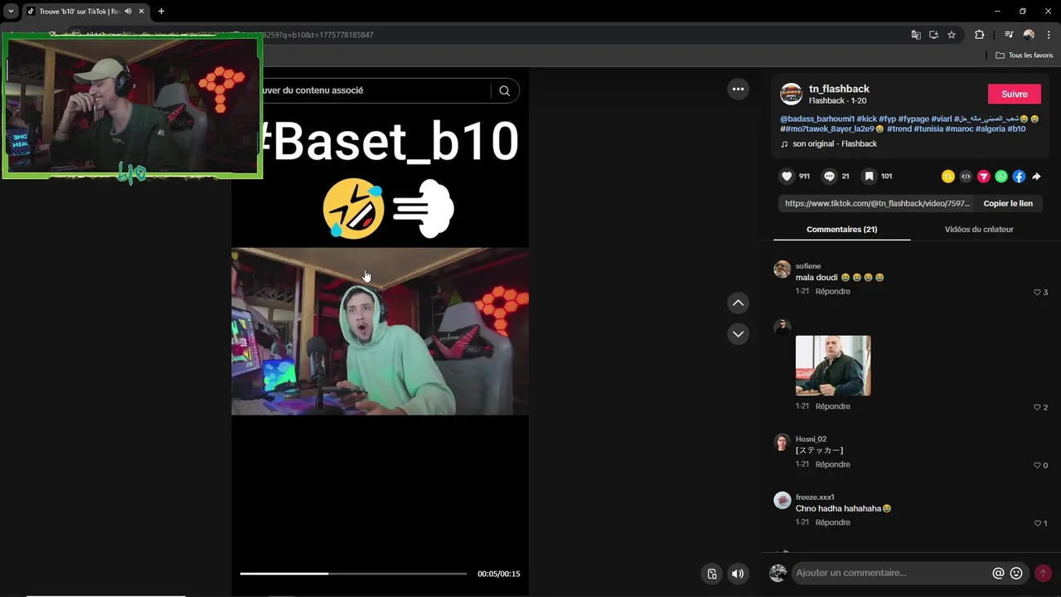
Task: Reply to freeze.xxx1's comment
Action: (832, 522)
